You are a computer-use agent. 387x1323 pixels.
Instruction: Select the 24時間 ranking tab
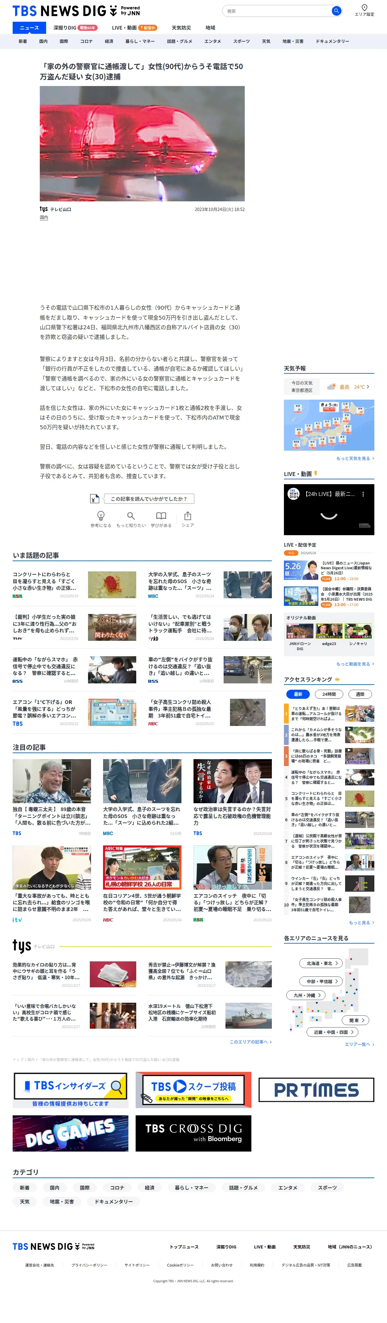coord(329,694)
